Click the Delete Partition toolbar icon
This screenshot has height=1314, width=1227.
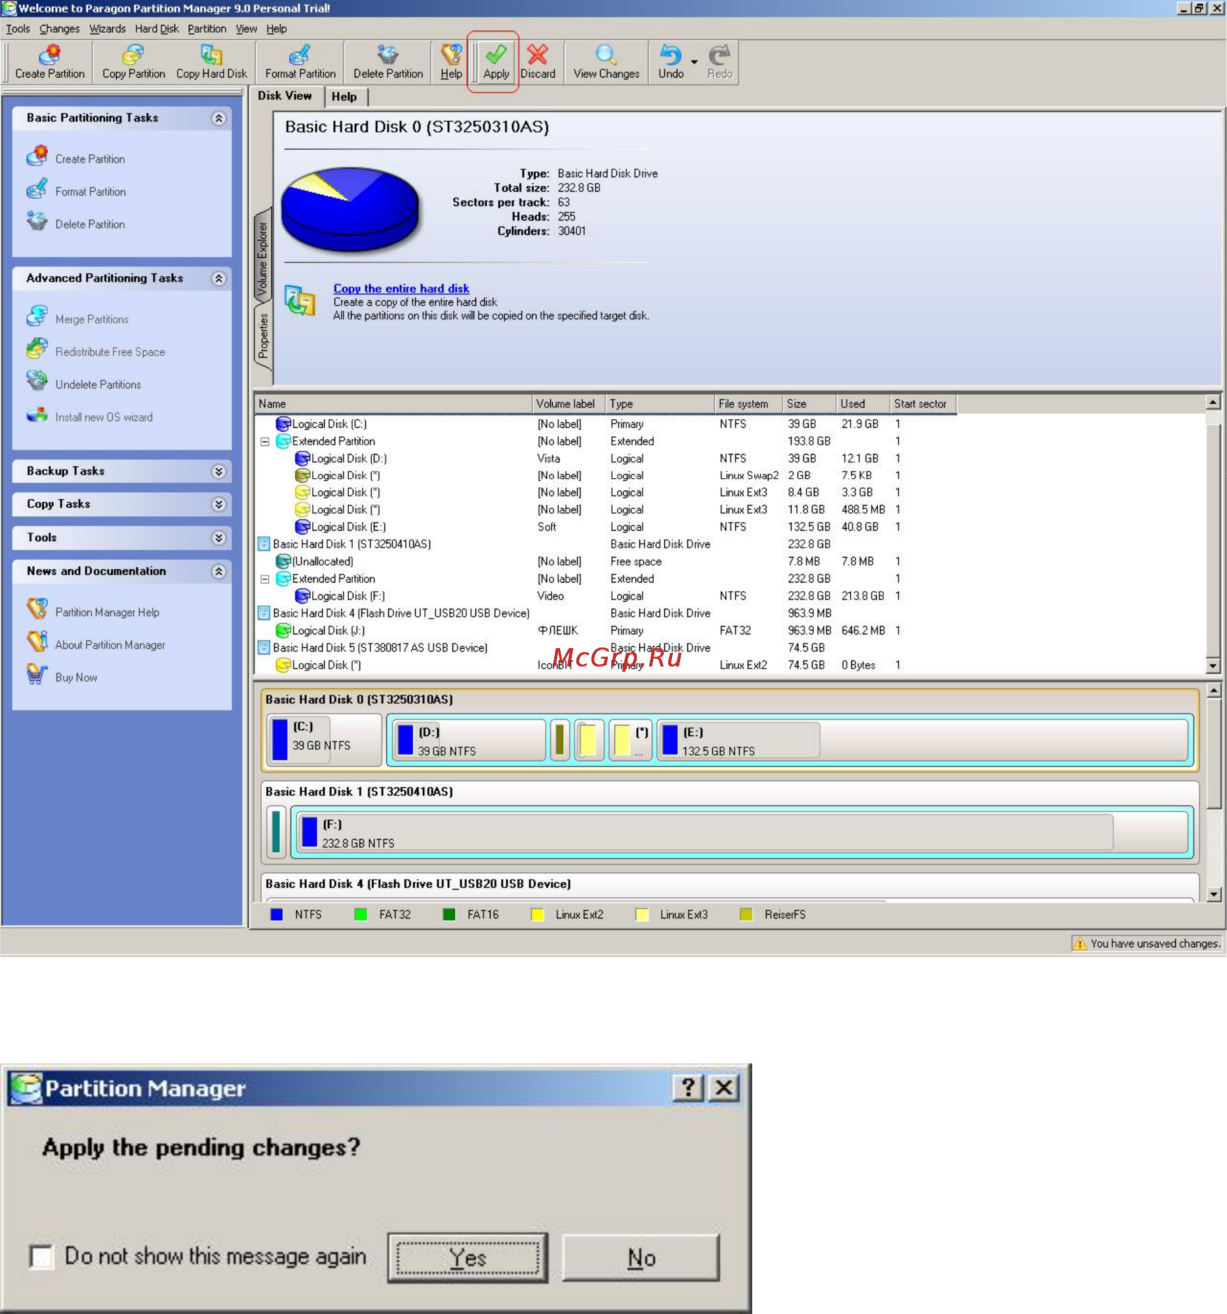coord(388,62)
